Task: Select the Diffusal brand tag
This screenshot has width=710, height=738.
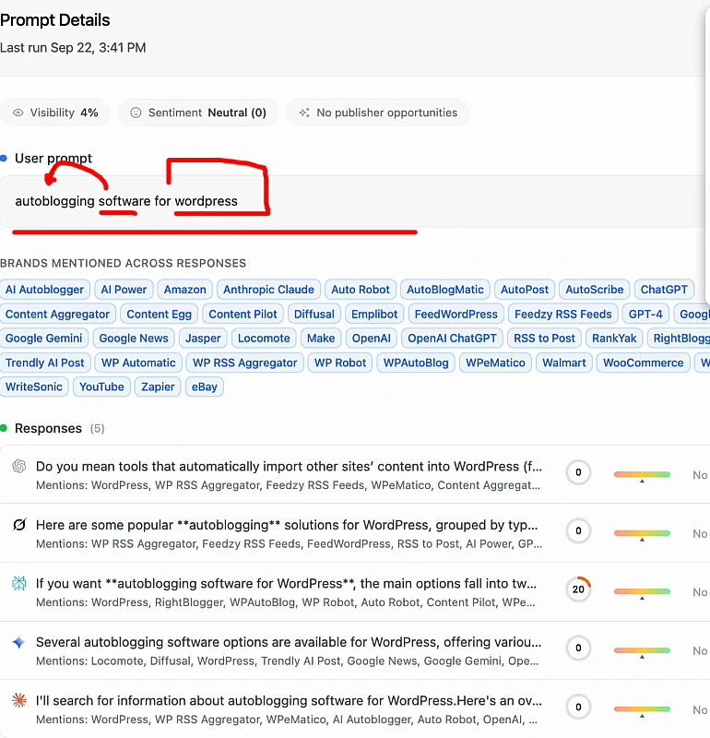Action: pos(314,314)
